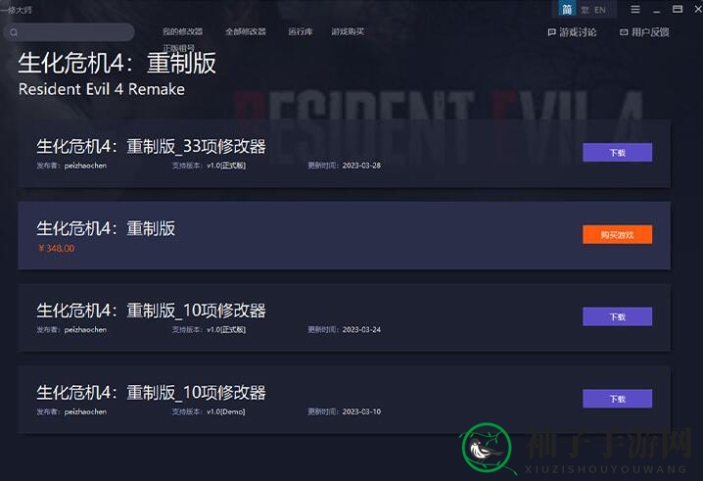Screen dimensions: 703x481
Task: Go to the 运行库 tab
Action: [301, 31]
